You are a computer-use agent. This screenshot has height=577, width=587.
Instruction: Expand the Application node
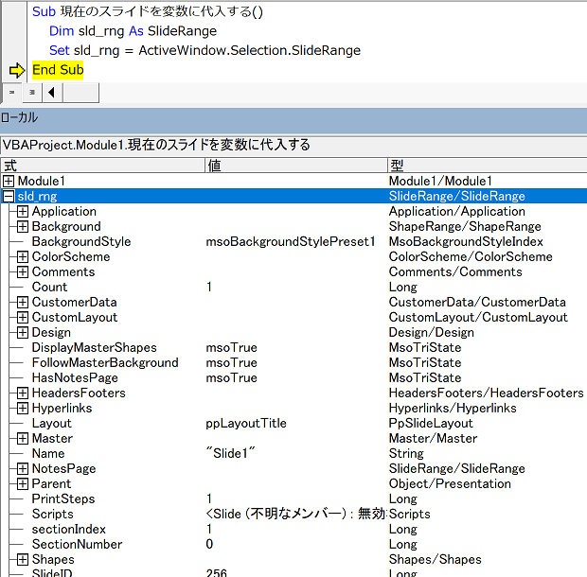click(x=23, y=211)
